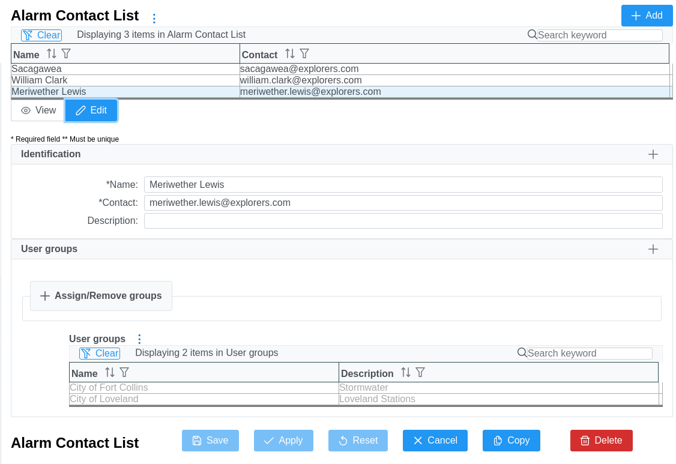The height and width of the screenshot is (464, 676).
Task: Switch to Edit mode
Action: (x=91, y=110)
